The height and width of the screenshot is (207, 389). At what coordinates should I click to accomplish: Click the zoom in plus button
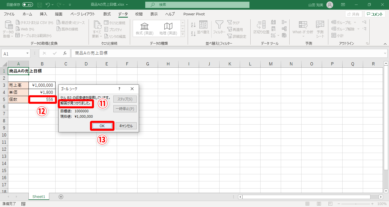pos(372,204)
